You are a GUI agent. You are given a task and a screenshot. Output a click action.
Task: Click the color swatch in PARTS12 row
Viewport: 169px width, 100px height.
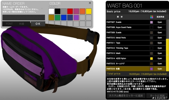pyautogui.click(x=151, y=48)
